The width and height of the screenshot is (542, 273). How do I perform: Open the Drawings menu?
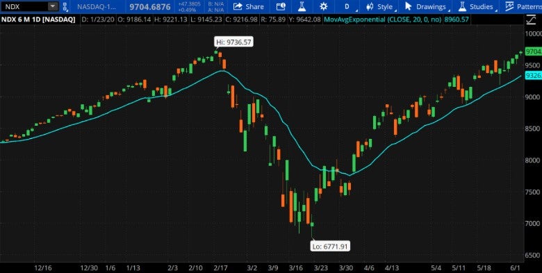coord(426,6)
